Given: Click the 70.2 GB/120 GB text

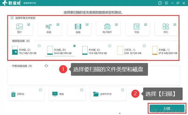Looking at the screenshot, I should [28, 53].
